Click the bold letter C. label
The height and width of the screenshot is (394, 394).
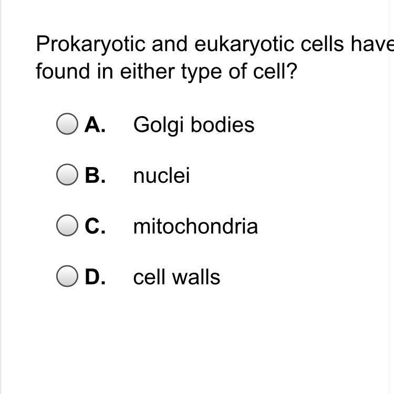click(95, 226)
